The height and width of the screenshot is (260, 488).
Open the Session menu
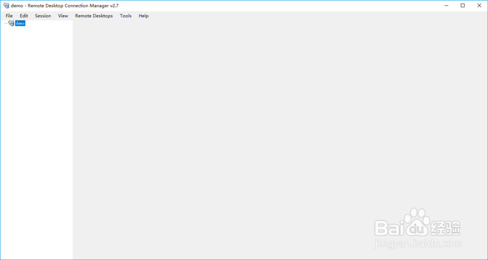(x=43, y=16)
